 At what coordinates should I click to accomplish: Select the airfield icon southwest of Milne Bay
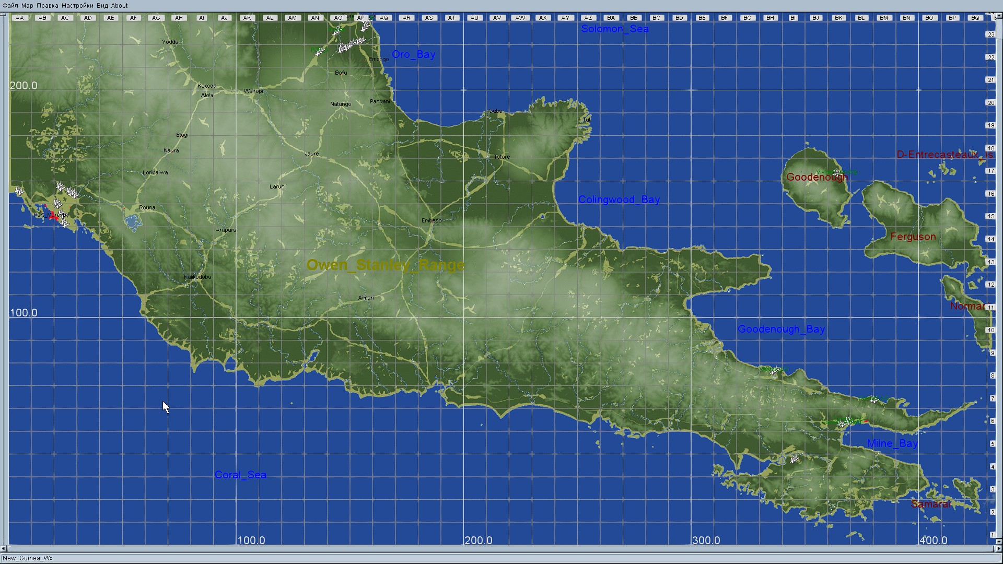pos(795,460)
